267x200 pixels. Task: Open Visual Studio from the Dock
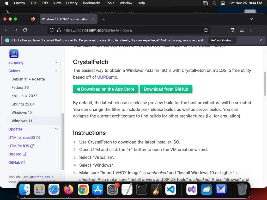coord(192,189)
